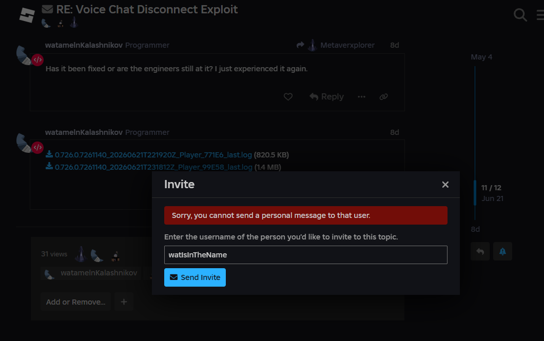Focus the username input containing watIsInTheName
This screenshot has height=341, width=544.
click(306, 255)
